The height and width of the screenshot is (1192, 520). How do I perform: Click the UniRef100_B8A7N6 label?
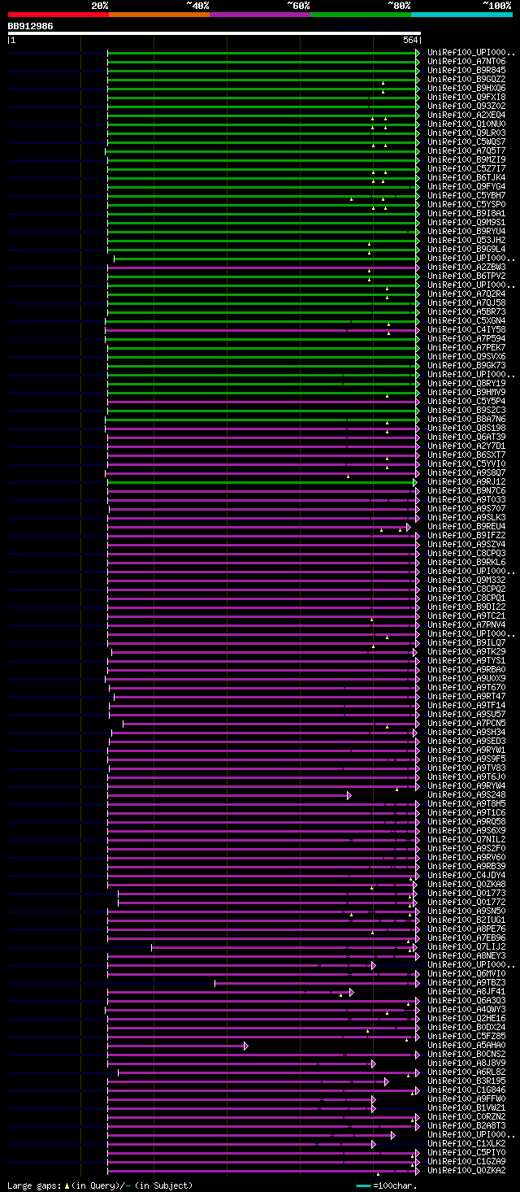[x=466, y=419]
